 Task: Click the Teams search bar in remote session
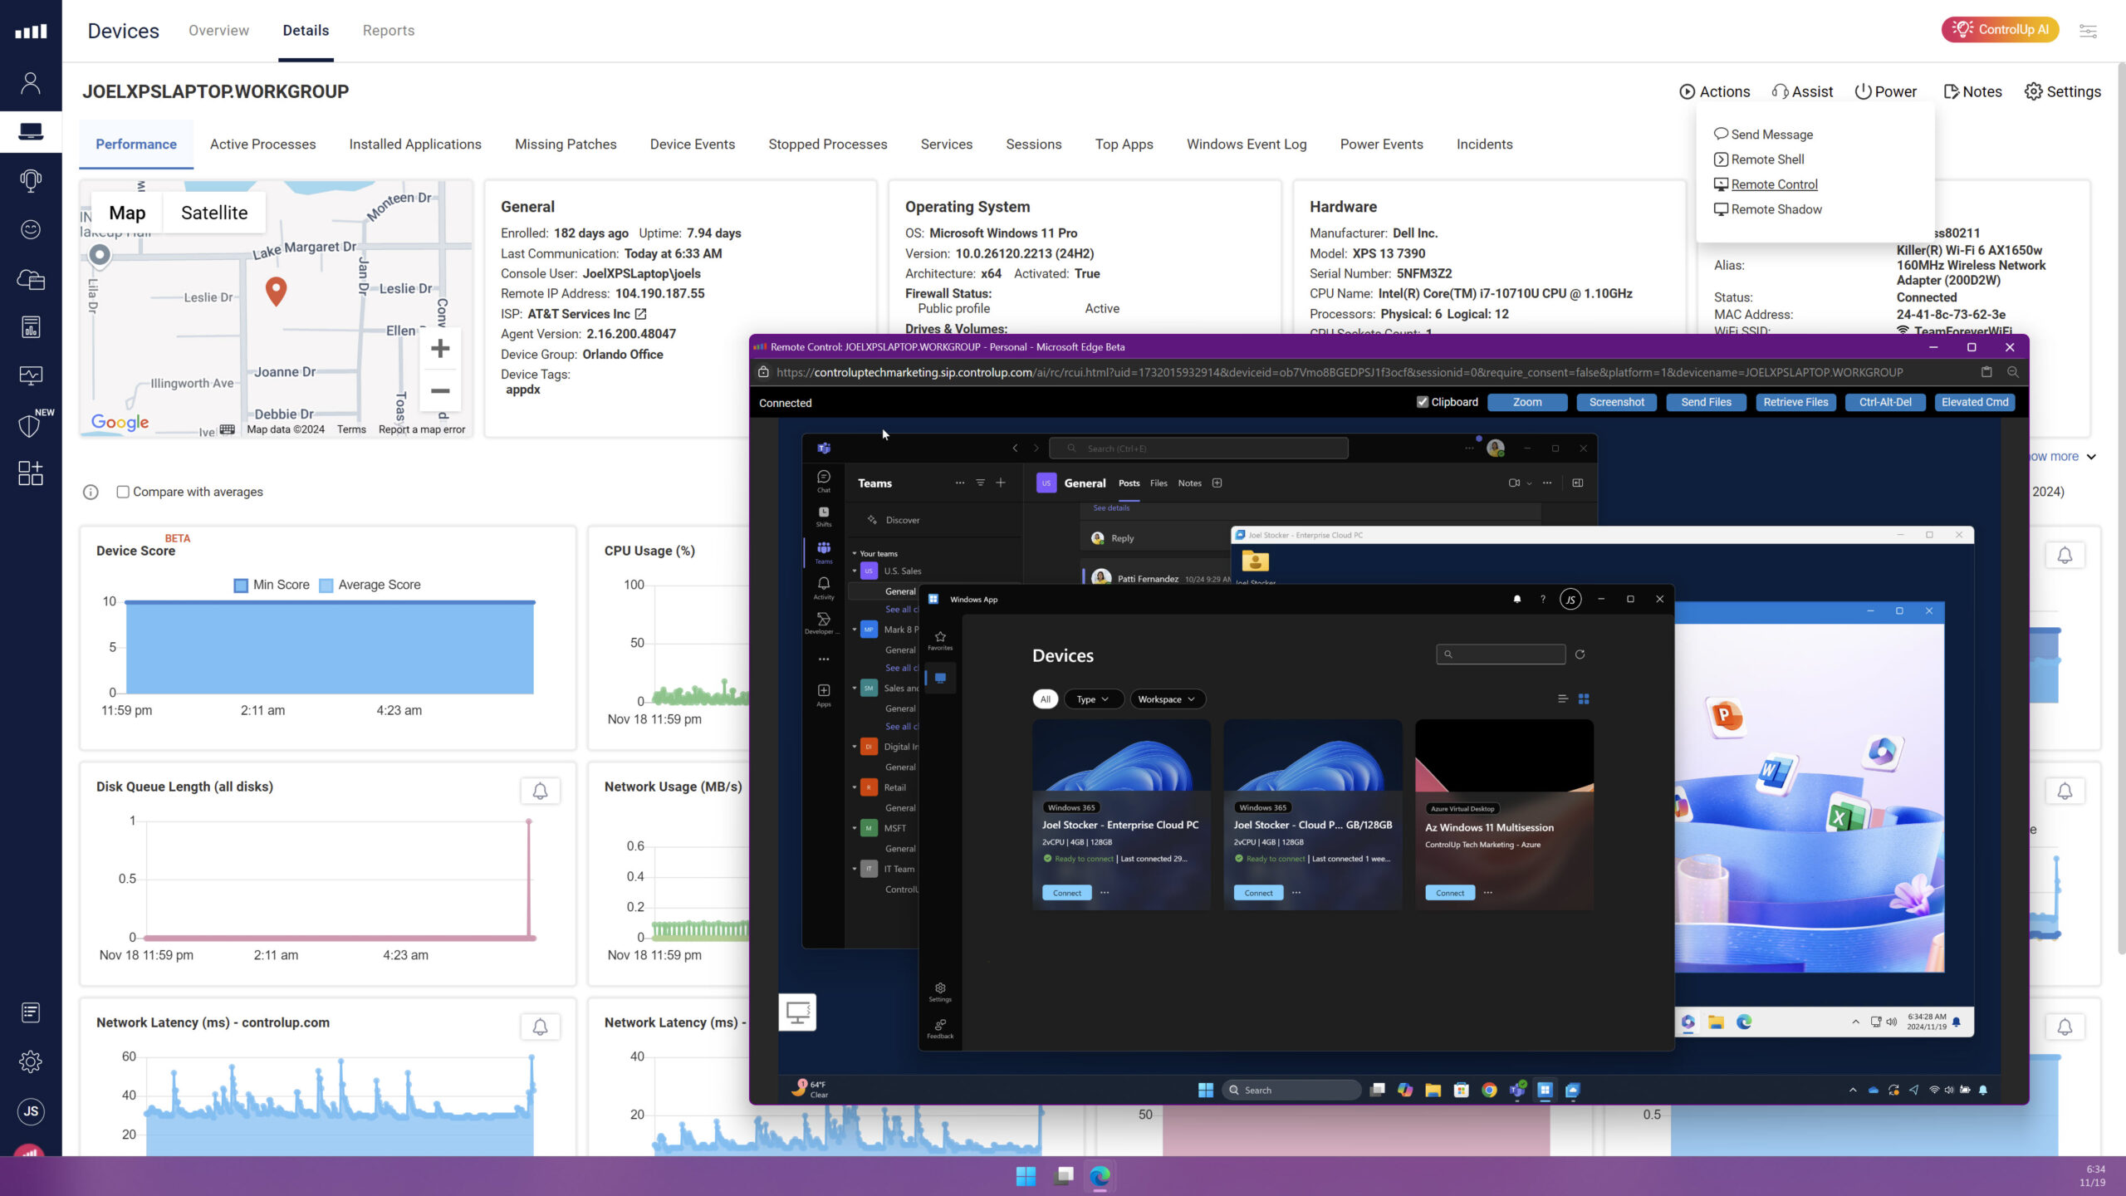(x=1198, y=448)
